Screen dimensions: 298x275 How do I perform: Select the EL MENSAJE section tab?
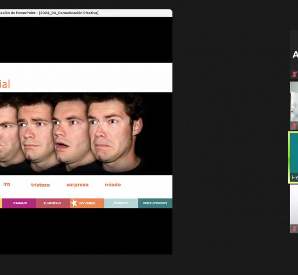(53, 203)
